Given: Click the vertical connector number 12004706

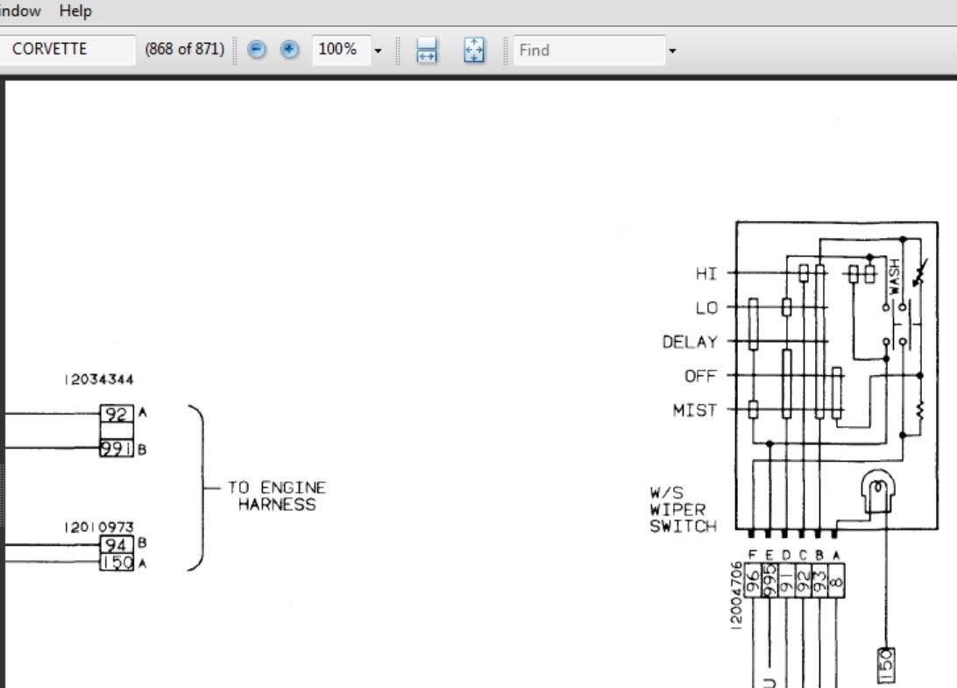Looking at the screenshot, I should (737, 596).
